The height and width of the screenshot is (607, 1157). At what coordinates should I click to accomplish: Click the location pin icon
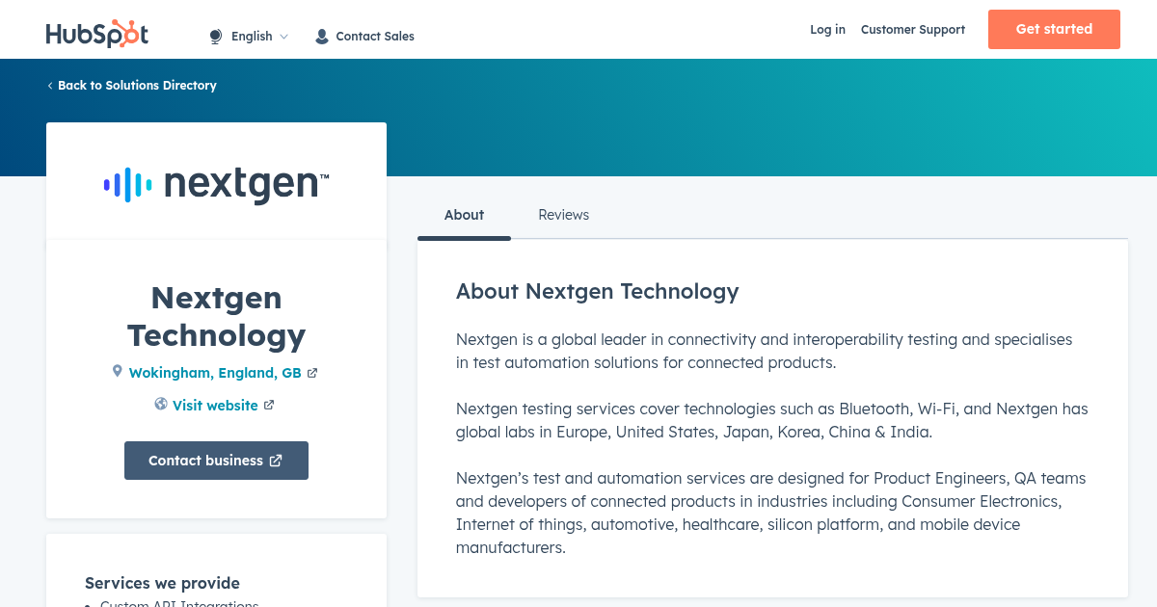118,371
